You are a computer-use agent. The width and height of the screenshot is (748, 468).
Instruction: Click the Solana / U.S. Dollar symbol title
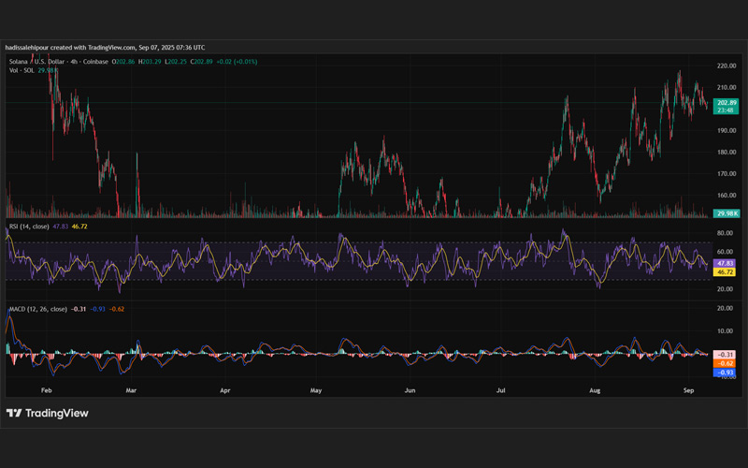tap(59, 62)
